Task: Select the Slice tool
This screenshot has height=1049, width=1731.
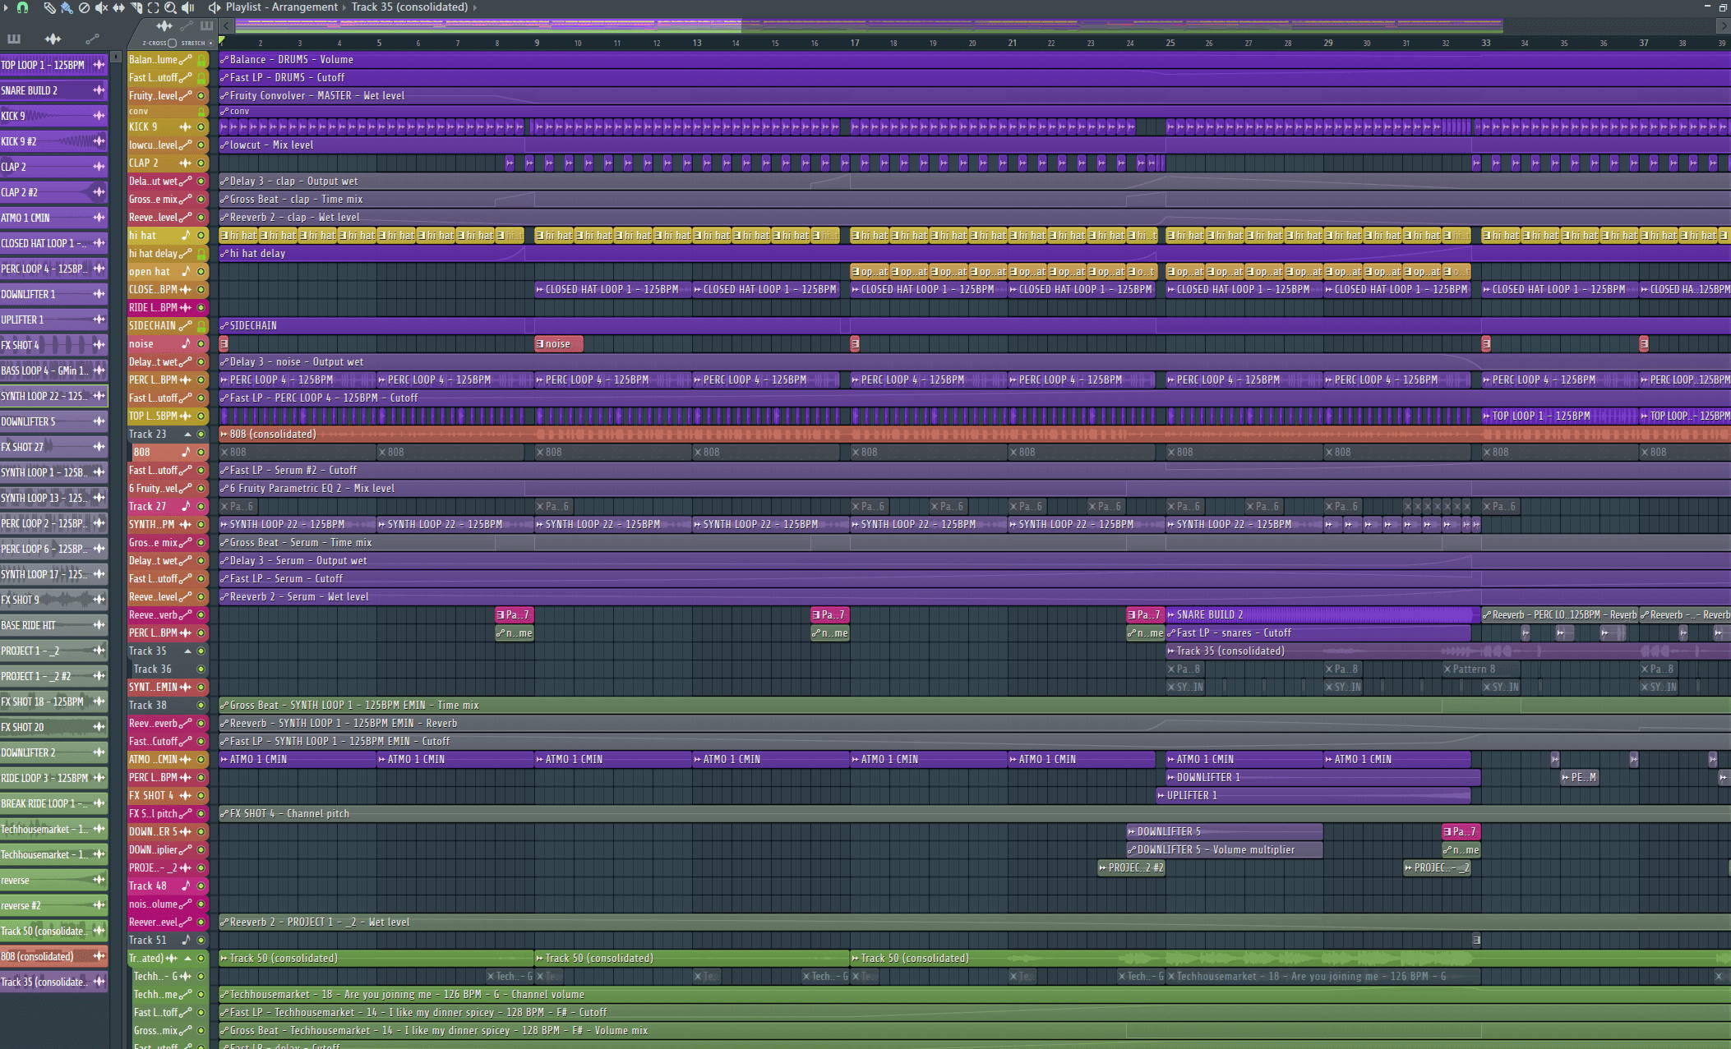Action: tap(136, 7)
